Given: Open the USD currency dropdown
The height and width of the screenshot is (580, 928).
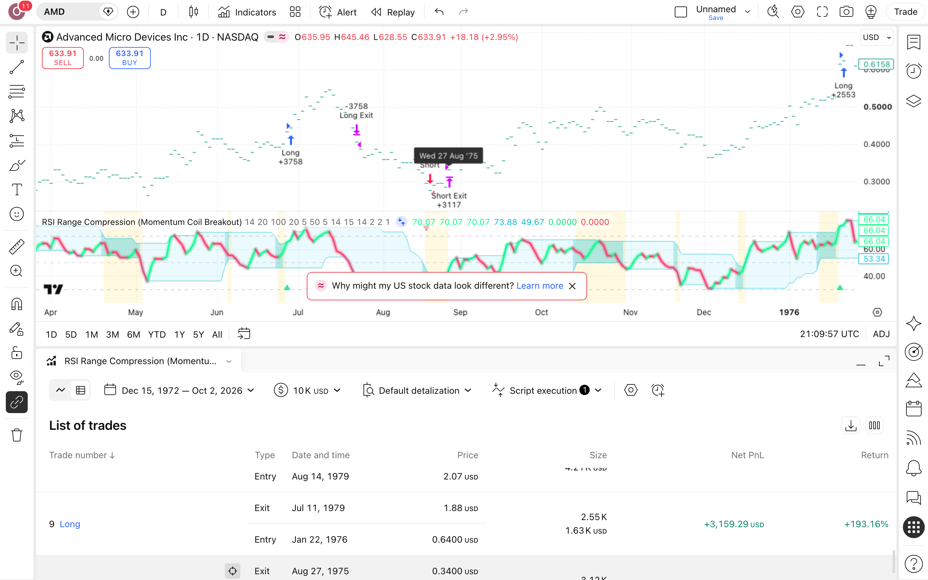Looking at the screenshot, I should (877, 37).
